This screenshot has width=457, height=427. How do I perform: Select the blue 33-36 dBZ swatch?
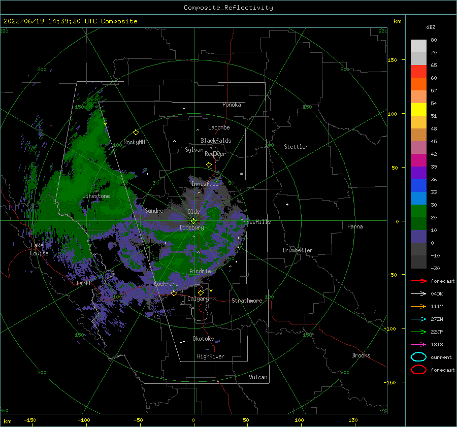pos(418,186)
